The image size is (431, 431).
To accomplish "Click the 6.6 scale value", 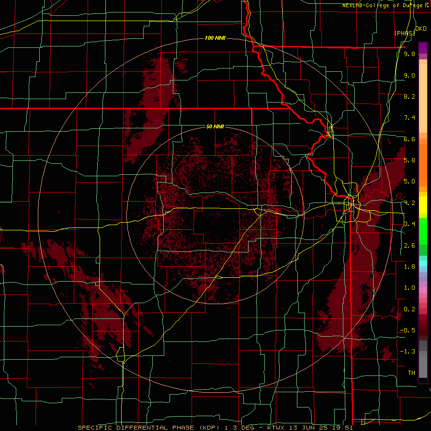I will pos(409,139).
